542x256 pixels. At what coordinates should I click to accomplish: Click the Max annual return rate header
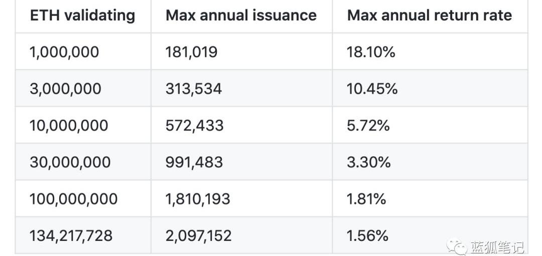click(429, 15)
